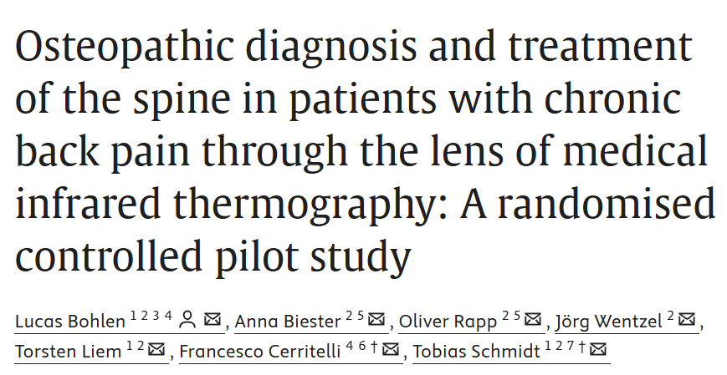Click the email envelope after Anna Biester
Image resolution: width=727 pixels, height=375 pixels.
(376, 319)
